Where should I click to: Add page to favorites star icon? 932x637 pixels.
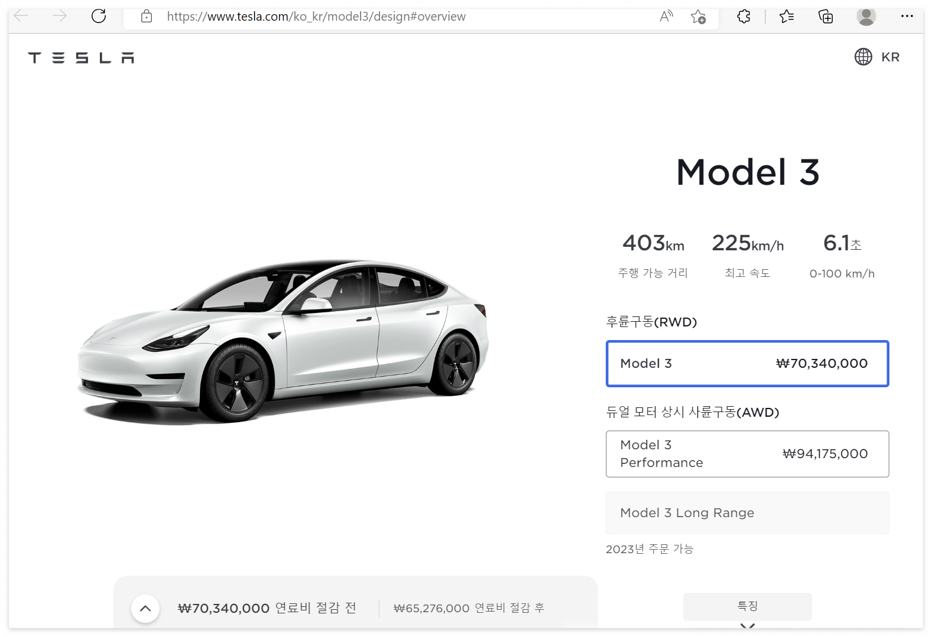click(698, 17)
